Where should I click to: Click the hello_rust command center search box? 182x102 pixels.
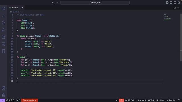(95, 3)
